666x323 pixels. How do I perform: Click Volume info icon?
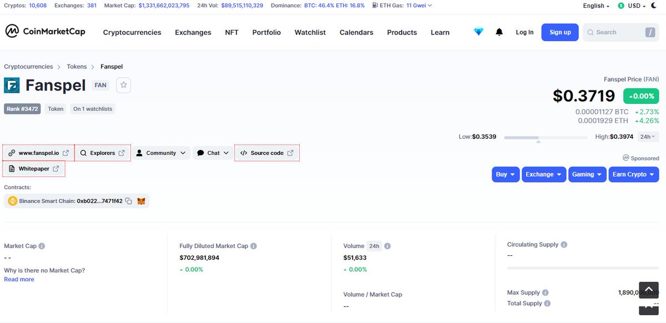387,246
